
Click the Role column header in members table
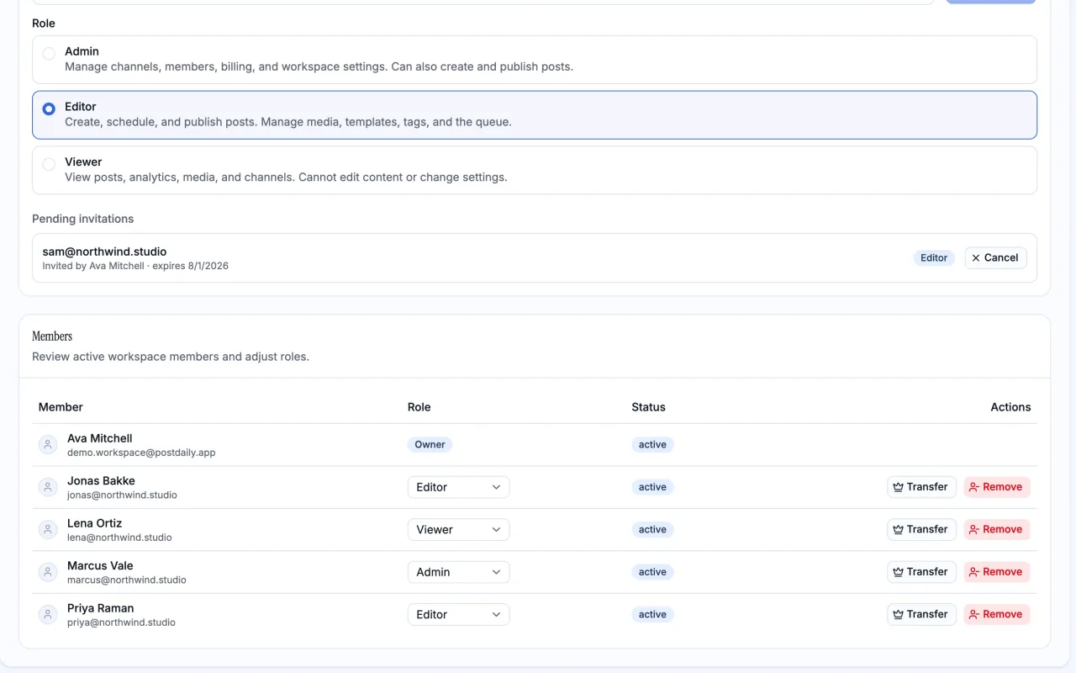(419, 407)
